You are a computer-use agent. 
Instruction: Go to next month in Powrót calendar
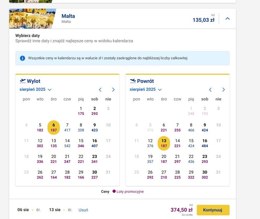pos(223,90)
